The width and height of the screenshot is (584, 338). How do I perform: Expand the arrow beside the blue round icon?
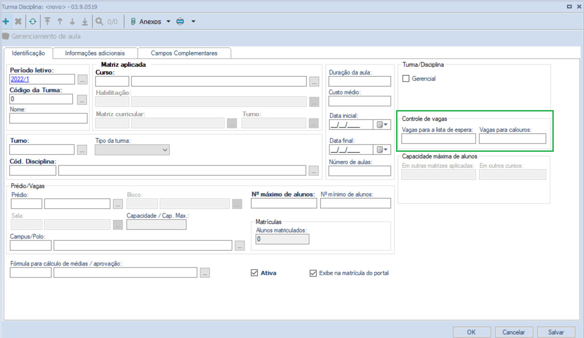click(193, 22)
